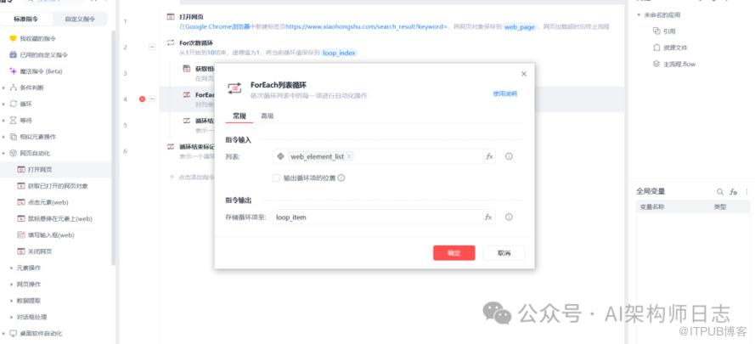Close the ForEach列表循环 dialog
The width and height of the screenshot is (755, 344).
pyautogui.click(x=524, y=74)
